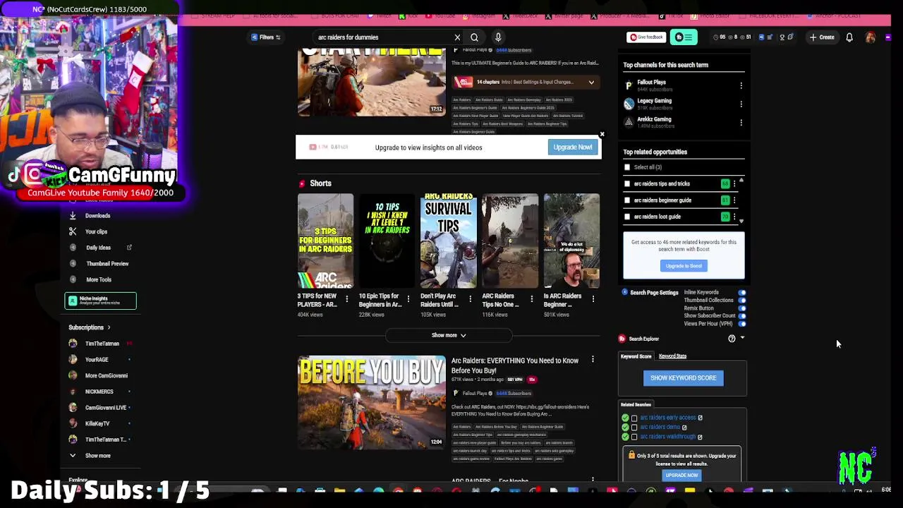The height and width of the screenshot is (508, 903).
Task: Click the Create button
Action: coord(822,37)
